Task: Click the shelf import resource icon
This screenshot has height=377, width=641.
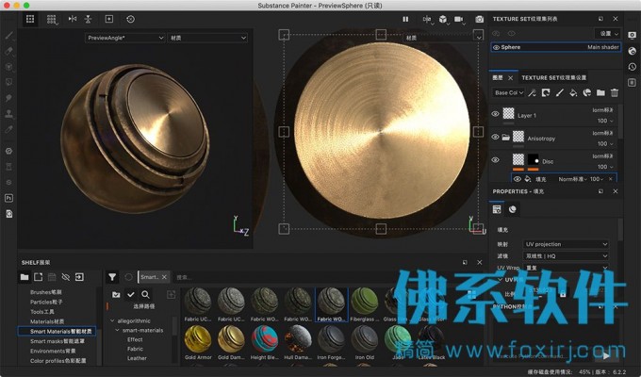Action: point(79,277)
